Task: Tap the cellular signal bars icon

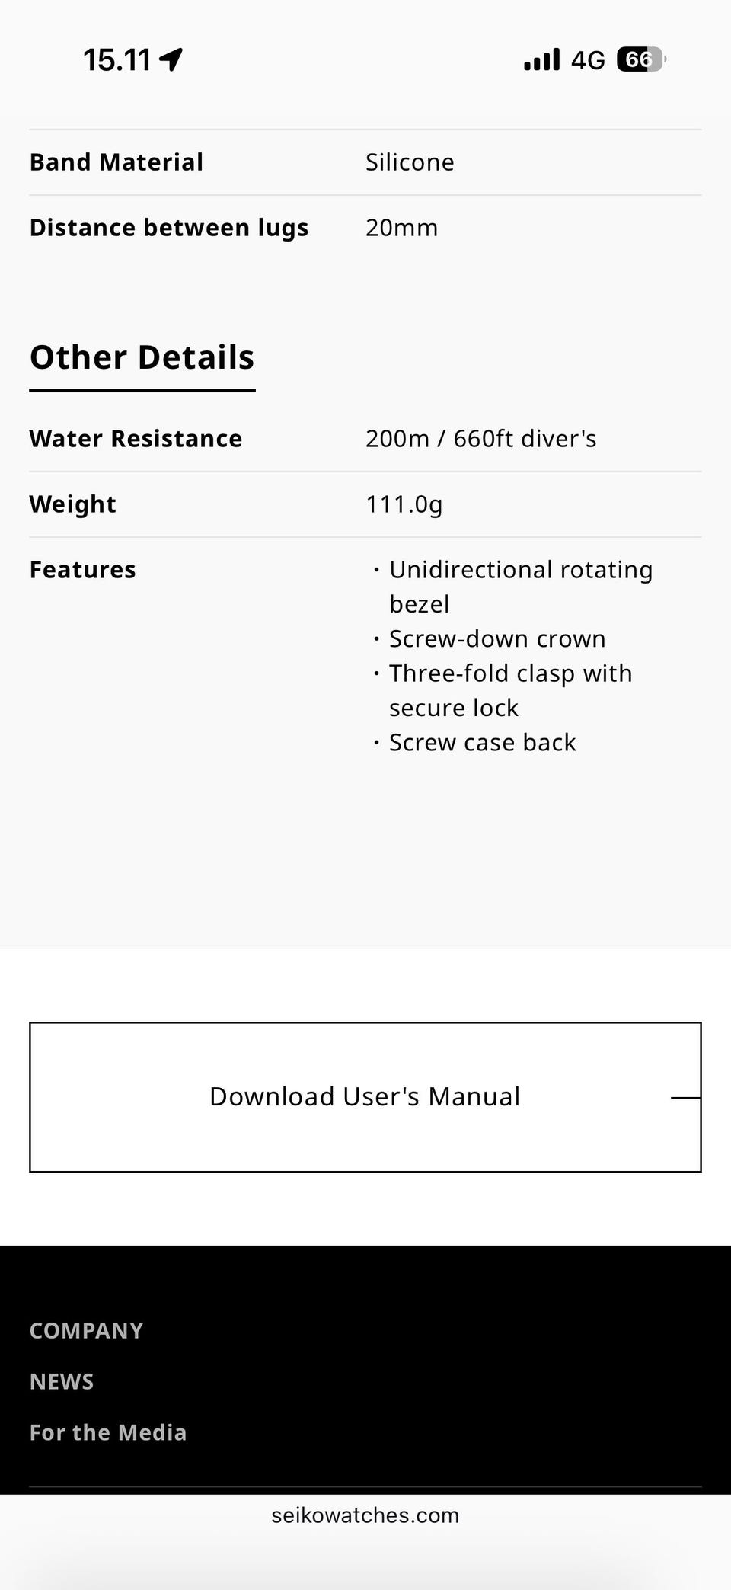Action: point(541,59)
